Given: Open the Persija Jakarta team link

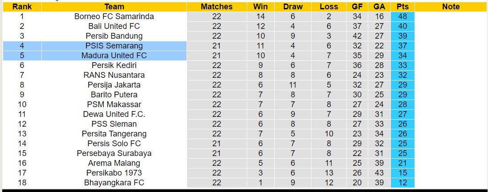Looking at the screenshot, I should pos(114,85).
